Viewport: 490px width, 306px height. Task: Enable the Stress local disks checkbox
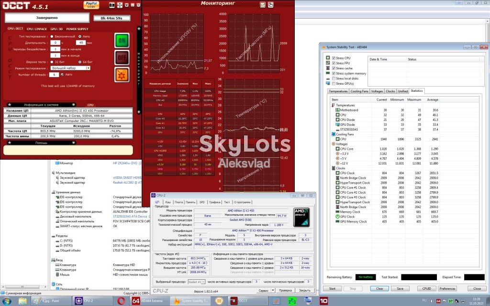tap(334, 78)
